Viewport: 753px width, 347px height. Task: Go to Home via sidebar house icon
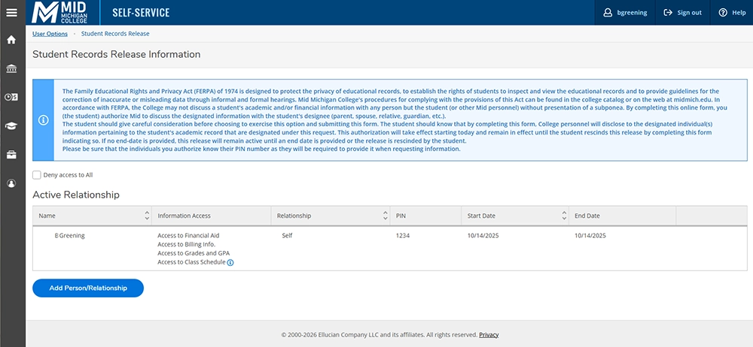pyautogui.click(x=11, y=41)
